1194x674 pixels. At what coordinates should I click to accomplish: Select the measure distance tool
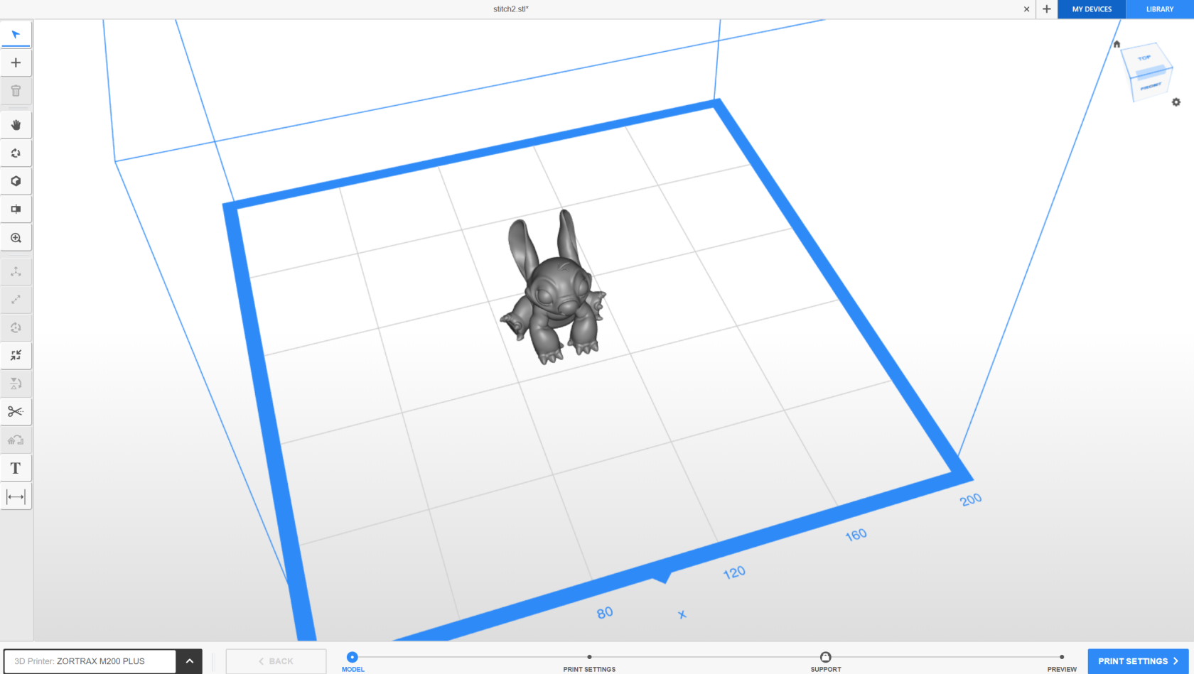point(16,496)
